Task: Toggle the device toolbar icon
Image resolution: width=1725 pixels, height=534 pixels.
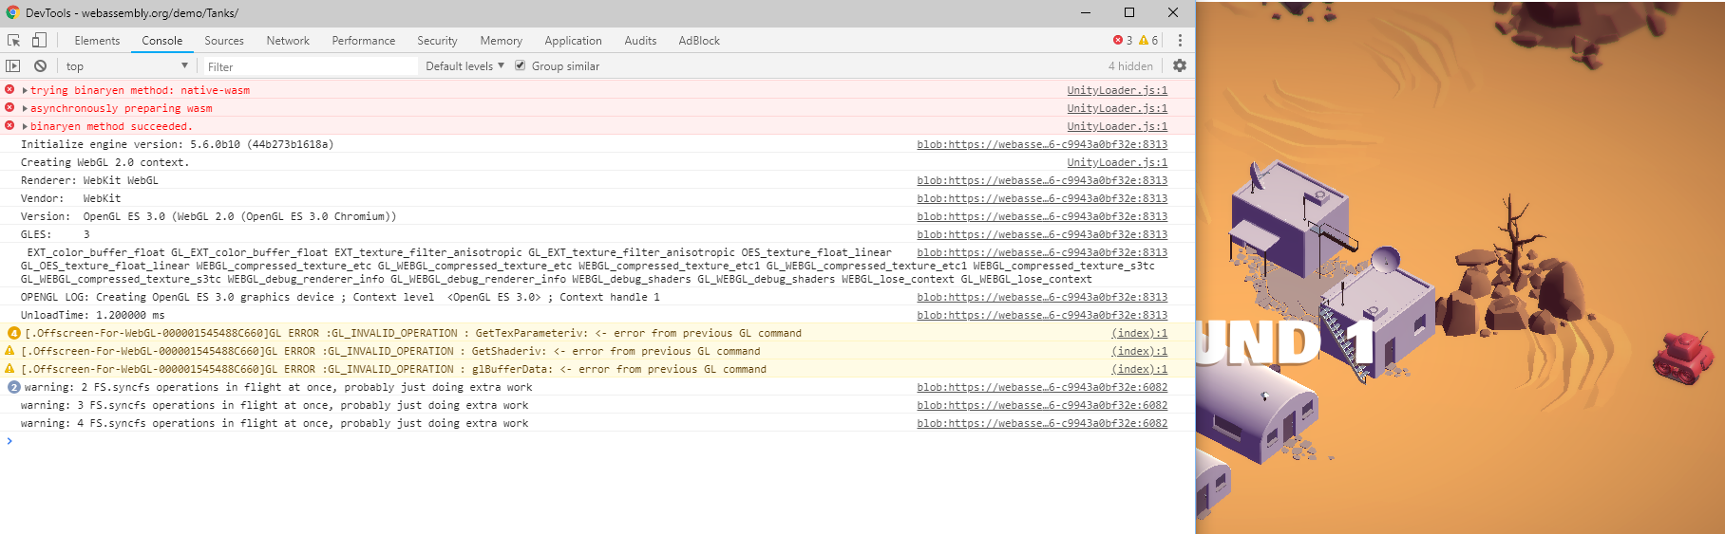Action: pyautogui.click(x=39, y=41)
